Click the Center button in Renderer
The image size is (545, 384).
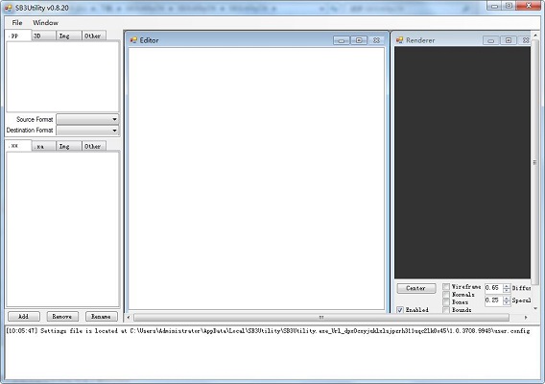[416, 288]
